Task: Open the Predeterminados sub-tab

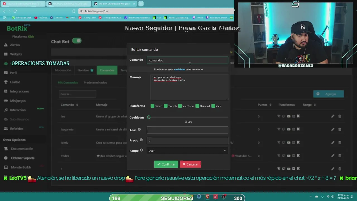Action: pos(95,83)
